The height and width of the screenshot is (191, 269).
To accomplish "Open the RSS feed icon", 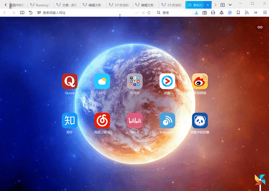I will click(x=247, y=13).
